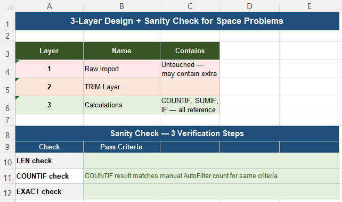Select the cell containing layer number 3
Image resolution: width=342 pixels, height=202 pixels.
pos(50,105)
